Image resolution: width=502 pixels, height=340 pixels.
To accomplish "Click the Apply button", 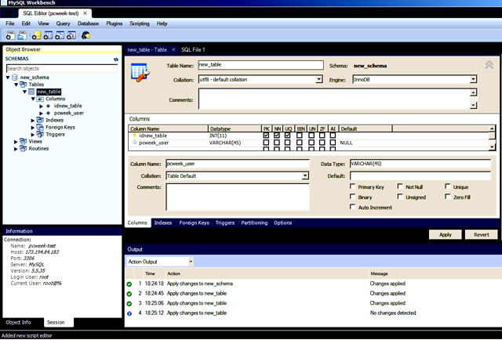I will click(446, 234).
